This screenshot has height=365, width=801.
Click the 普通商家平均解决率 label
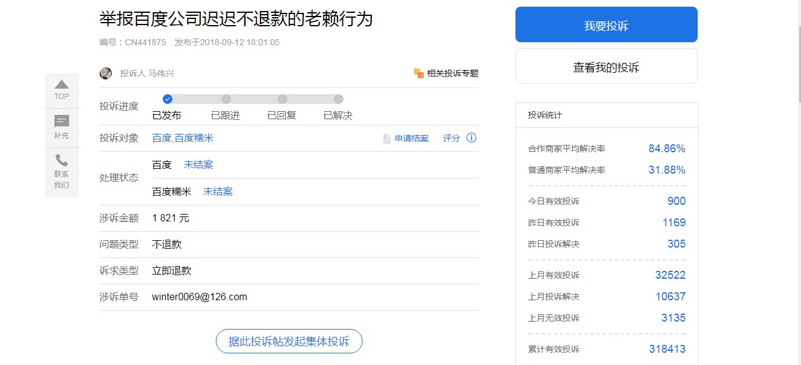pos(567,170)
